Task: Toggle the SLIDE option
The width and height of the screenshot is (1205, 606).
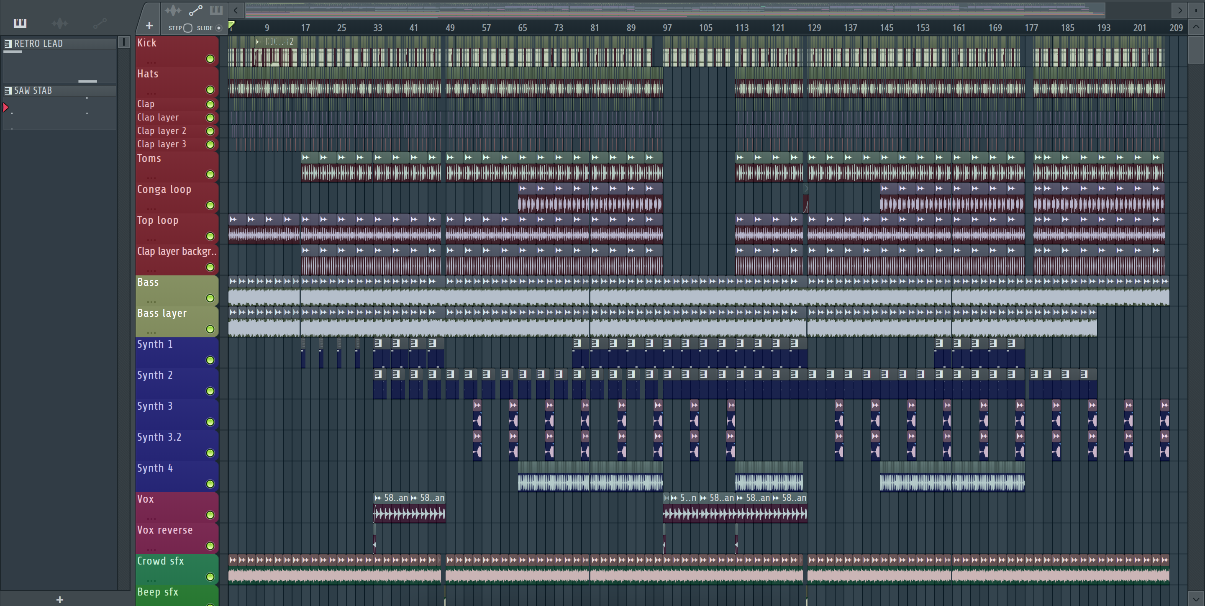Action: [x=218, y=28]
